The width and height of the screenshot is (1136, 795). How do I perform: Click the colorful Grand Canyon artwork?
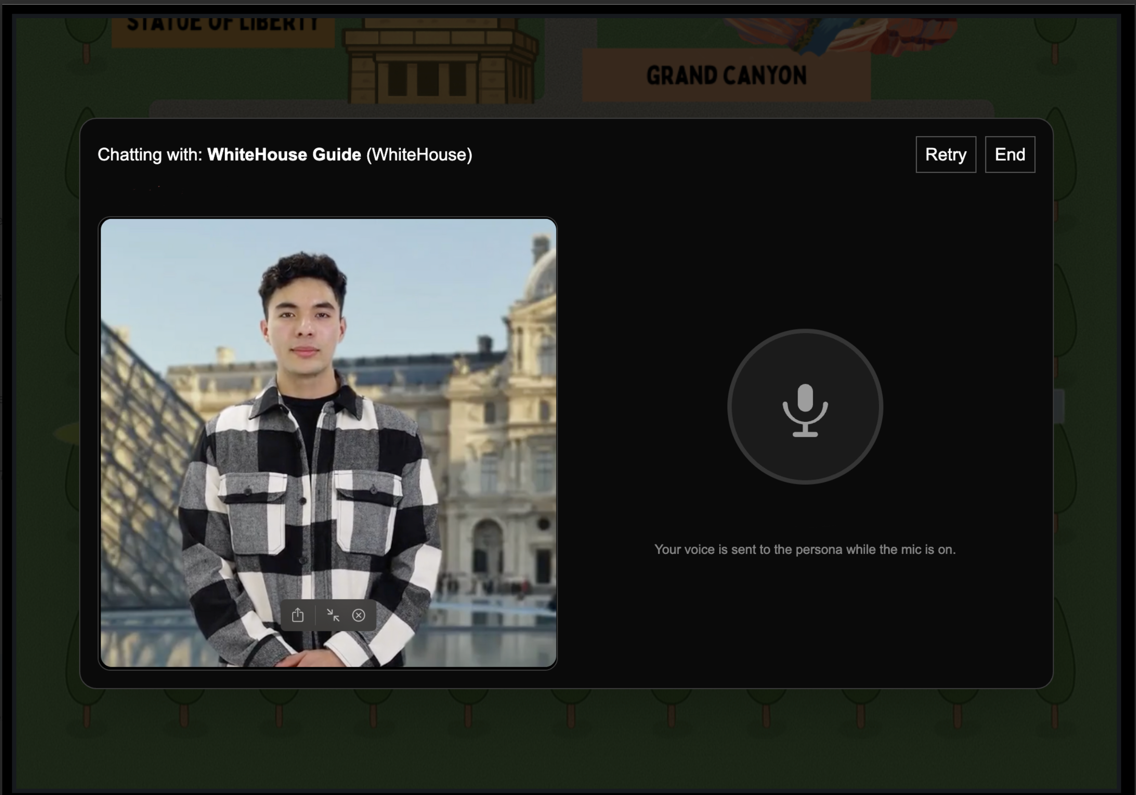click(x=841, y=35)
